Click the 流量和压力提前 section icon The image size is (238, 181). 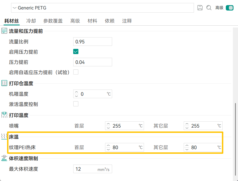(x=4, y=31)
